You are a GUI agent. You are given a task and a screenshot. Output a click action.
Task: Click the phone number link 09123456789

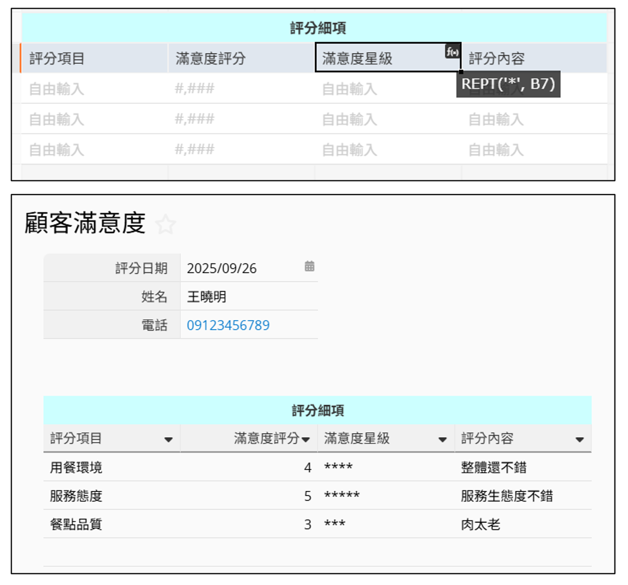pos(228,326)
